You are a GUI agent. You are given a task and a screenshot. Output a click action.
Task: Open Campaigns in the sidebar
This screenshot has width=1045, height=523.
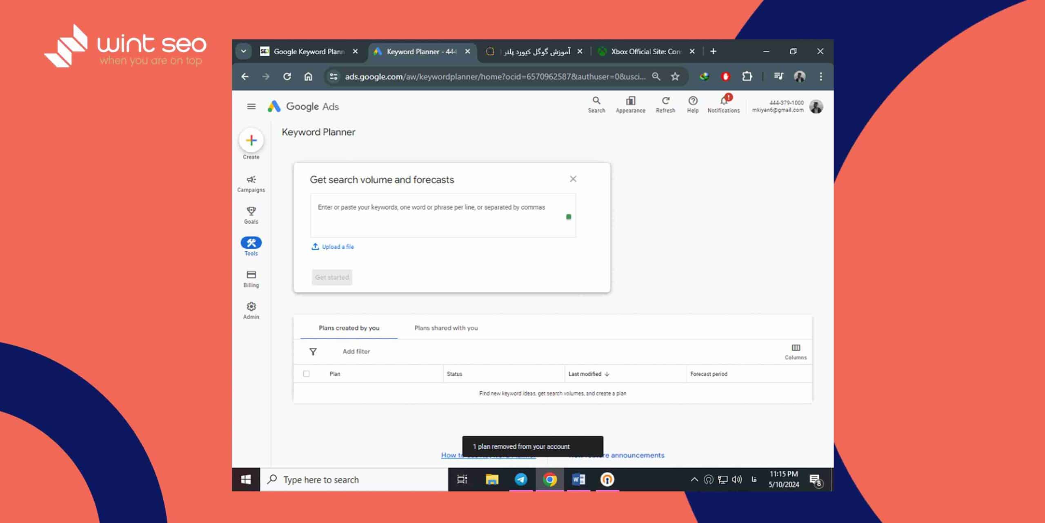pos(251,184)
